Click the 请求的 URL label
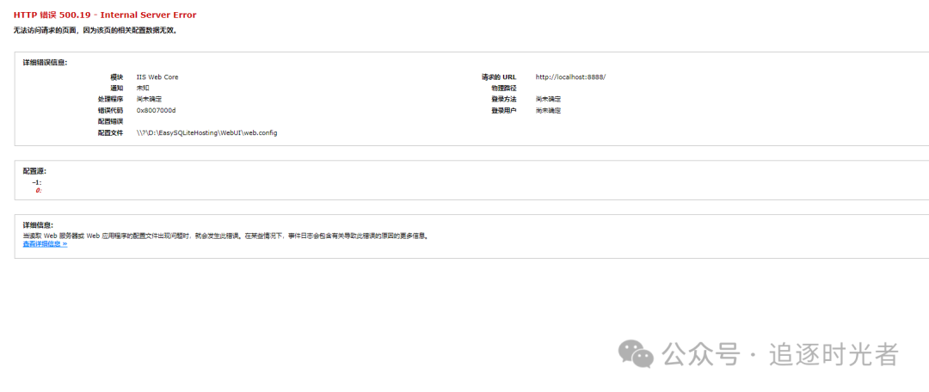The image size is (929, 392). pyautogui.click(x=499, y=77)
